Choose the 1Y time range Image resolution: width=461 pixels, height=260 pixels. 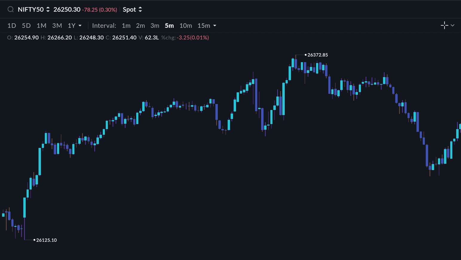71,26
